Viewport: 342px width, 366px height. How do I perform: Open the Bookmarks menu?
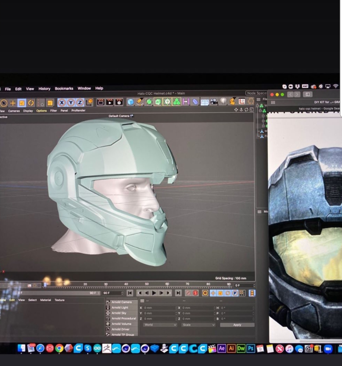coord(64,88)
